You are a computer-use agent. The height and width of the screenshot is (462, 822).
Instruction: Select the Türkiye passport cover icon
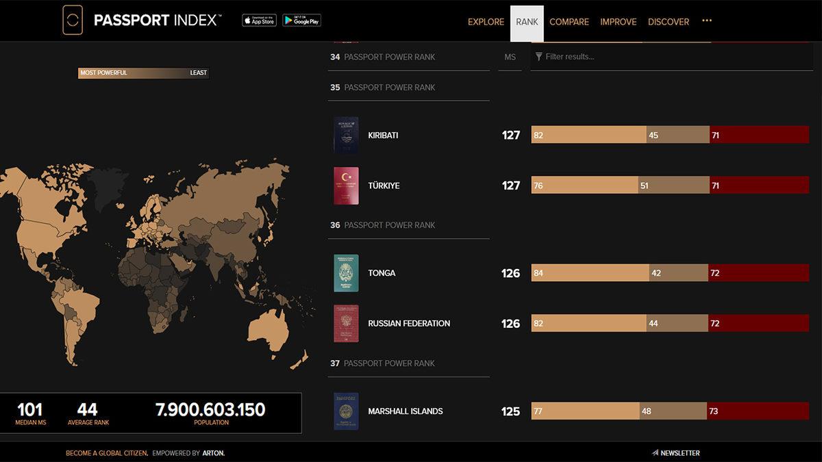tap(346, 185)
